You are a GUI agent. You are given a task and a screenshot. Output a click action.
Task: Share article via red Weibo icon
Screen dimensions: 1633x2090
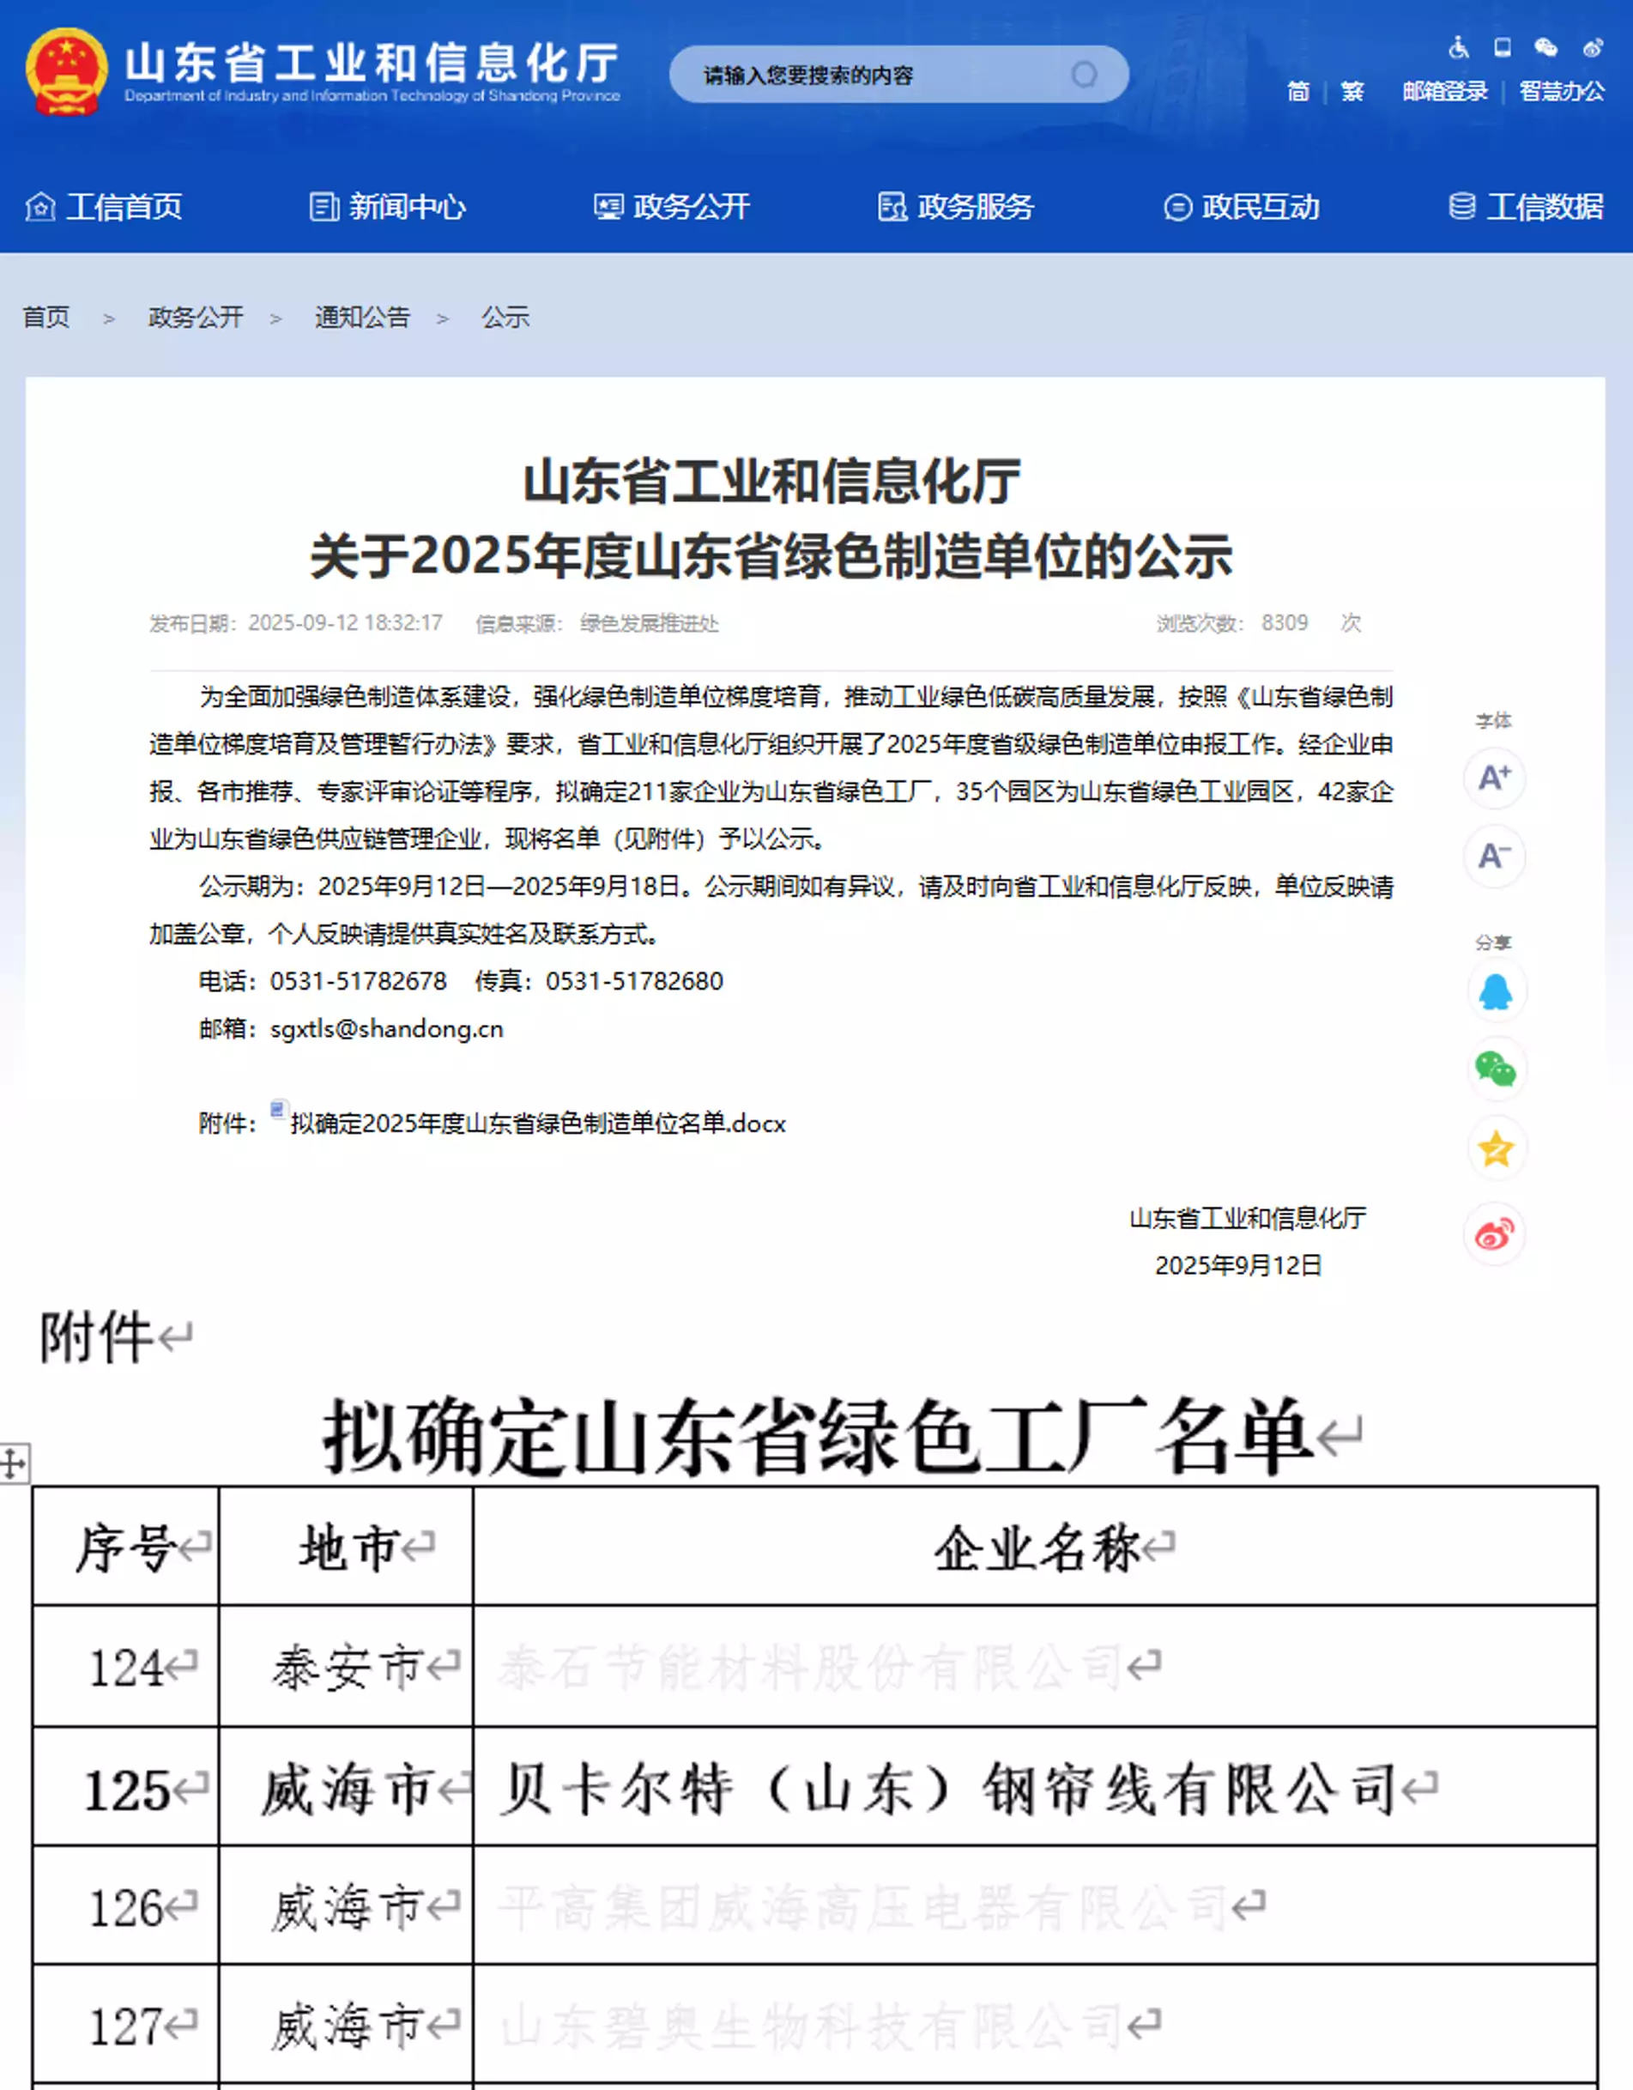(1494, 1233)
